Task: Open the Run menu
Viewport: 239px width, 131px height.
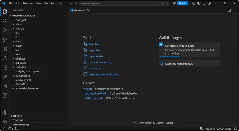Action: [53, 3]
